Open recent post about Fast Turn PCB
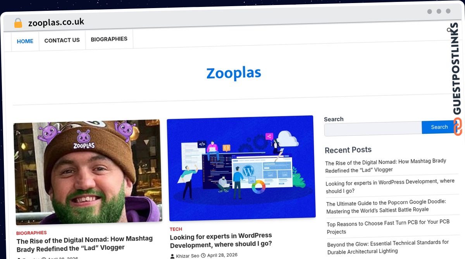Viewport: 465px width, 259px height. [388, 227]
